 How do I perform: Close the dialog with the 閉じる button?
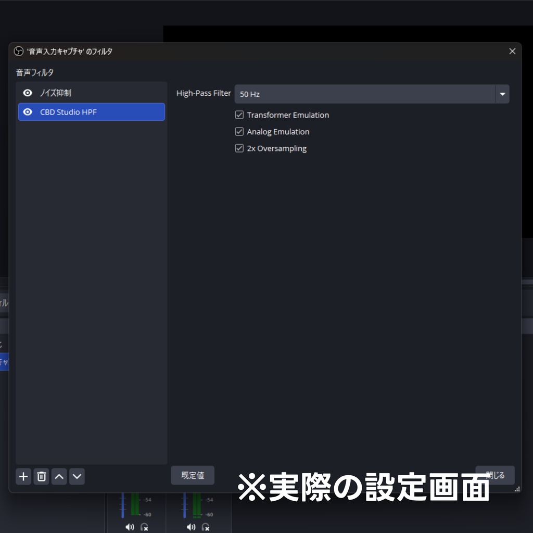click(x=494, y=475)
